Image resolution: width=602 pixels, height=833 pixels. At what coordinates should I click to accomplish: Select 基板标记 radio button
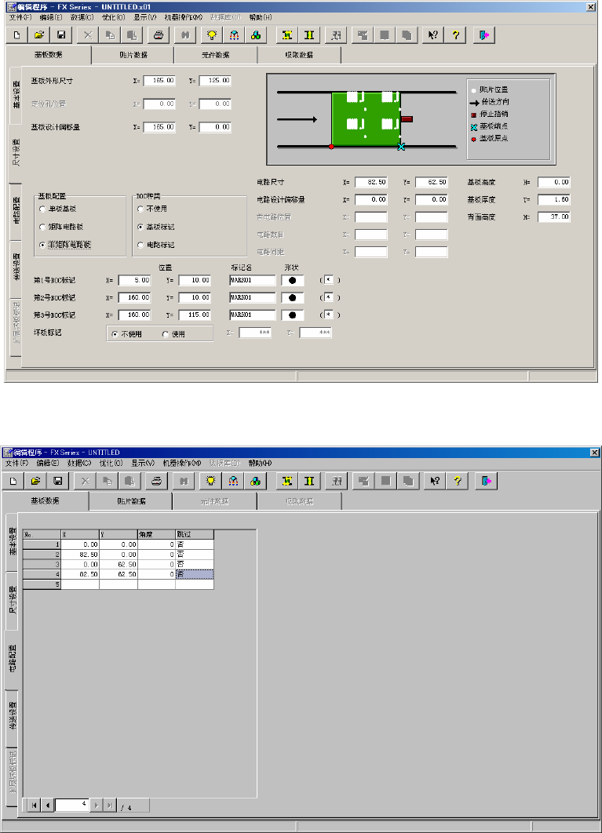point(140,227)
